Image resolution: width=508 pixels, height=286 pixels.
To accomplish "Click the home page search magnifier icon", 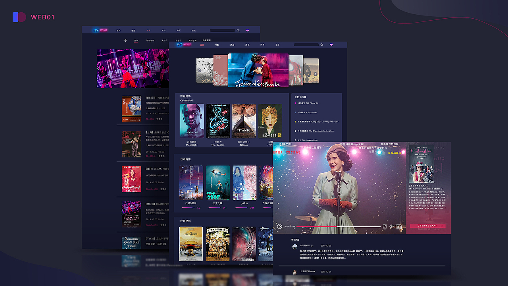I will pos(322,45).
